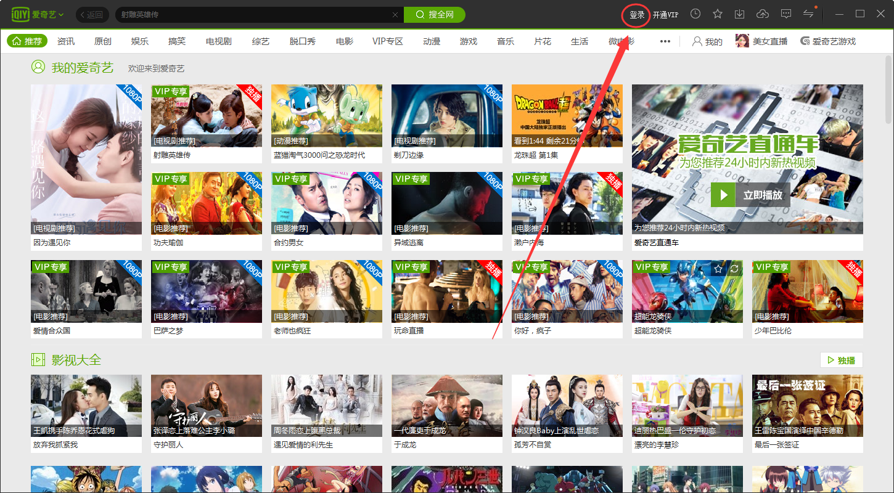Image resolution: width=894 pixels, height=493 pixels.
Task: Open the 濑户内海 movie thumbnail
Action: click(x=567, y=203)
